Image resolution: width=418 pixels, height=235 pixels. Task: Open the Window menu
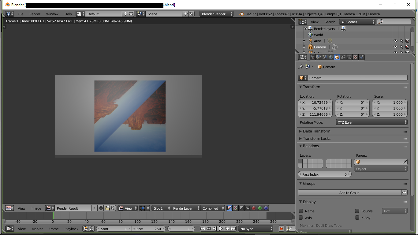coord(52,14)
